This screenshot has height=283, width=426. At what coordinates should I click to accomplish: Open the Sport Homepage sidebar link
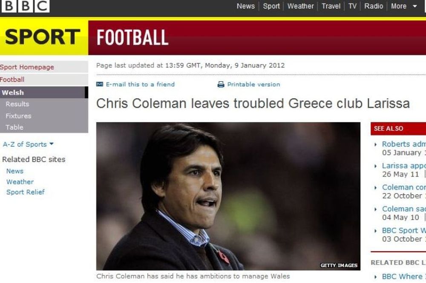click(27, 67)
